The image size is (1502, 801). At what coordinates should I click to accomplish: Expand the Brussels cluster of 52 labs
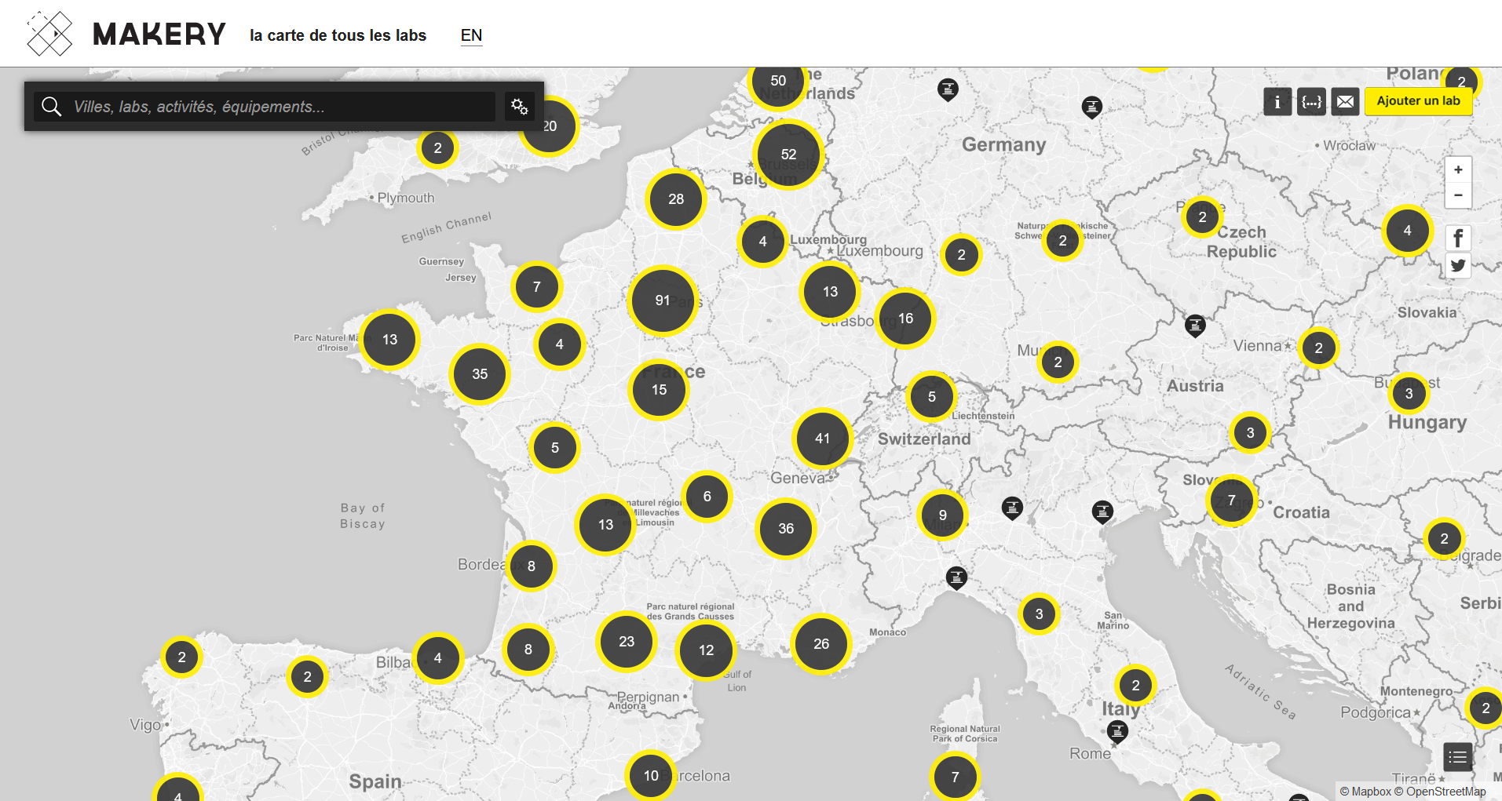click(x=788, y=155)
